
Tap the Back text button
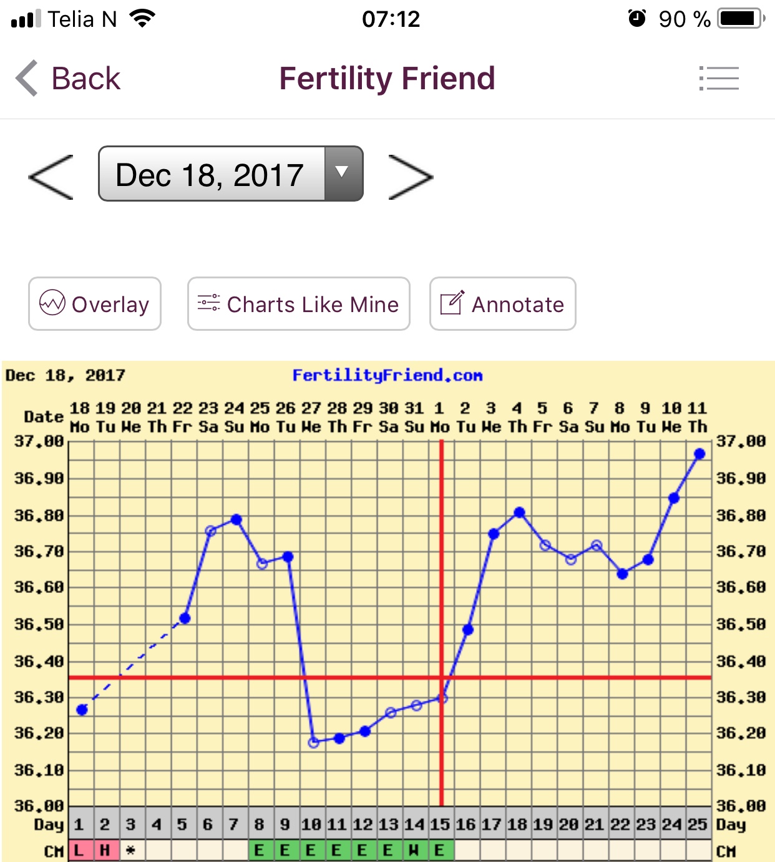86,79
